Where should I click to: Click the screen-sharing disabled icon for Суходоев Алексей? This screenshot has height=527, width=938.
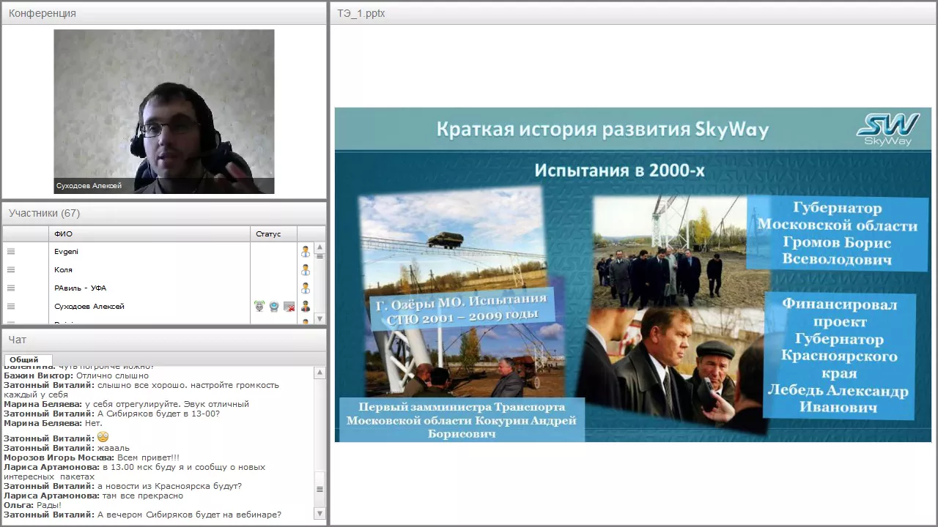click(289, 307)
